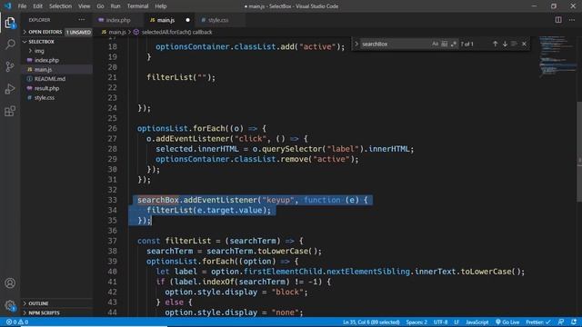Viewport: 582px width, 327px height.
Task: Click the searchBox find input field
Action: (395, 44)
